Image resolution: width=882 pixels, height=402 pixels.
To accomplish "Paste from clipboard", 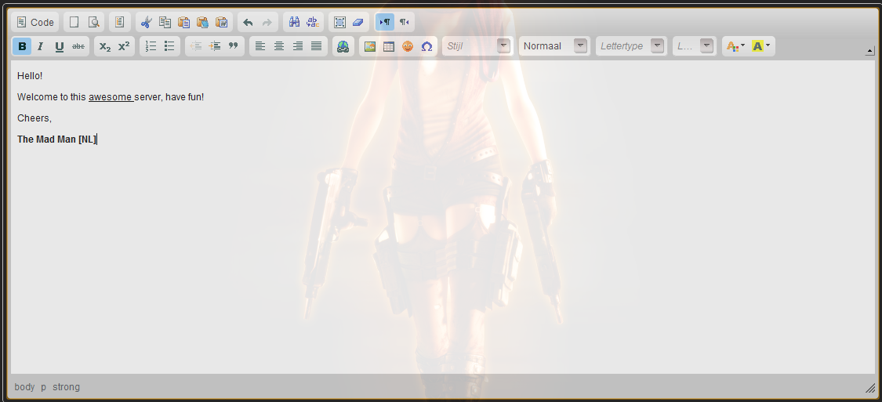I will tap(184, 23).
